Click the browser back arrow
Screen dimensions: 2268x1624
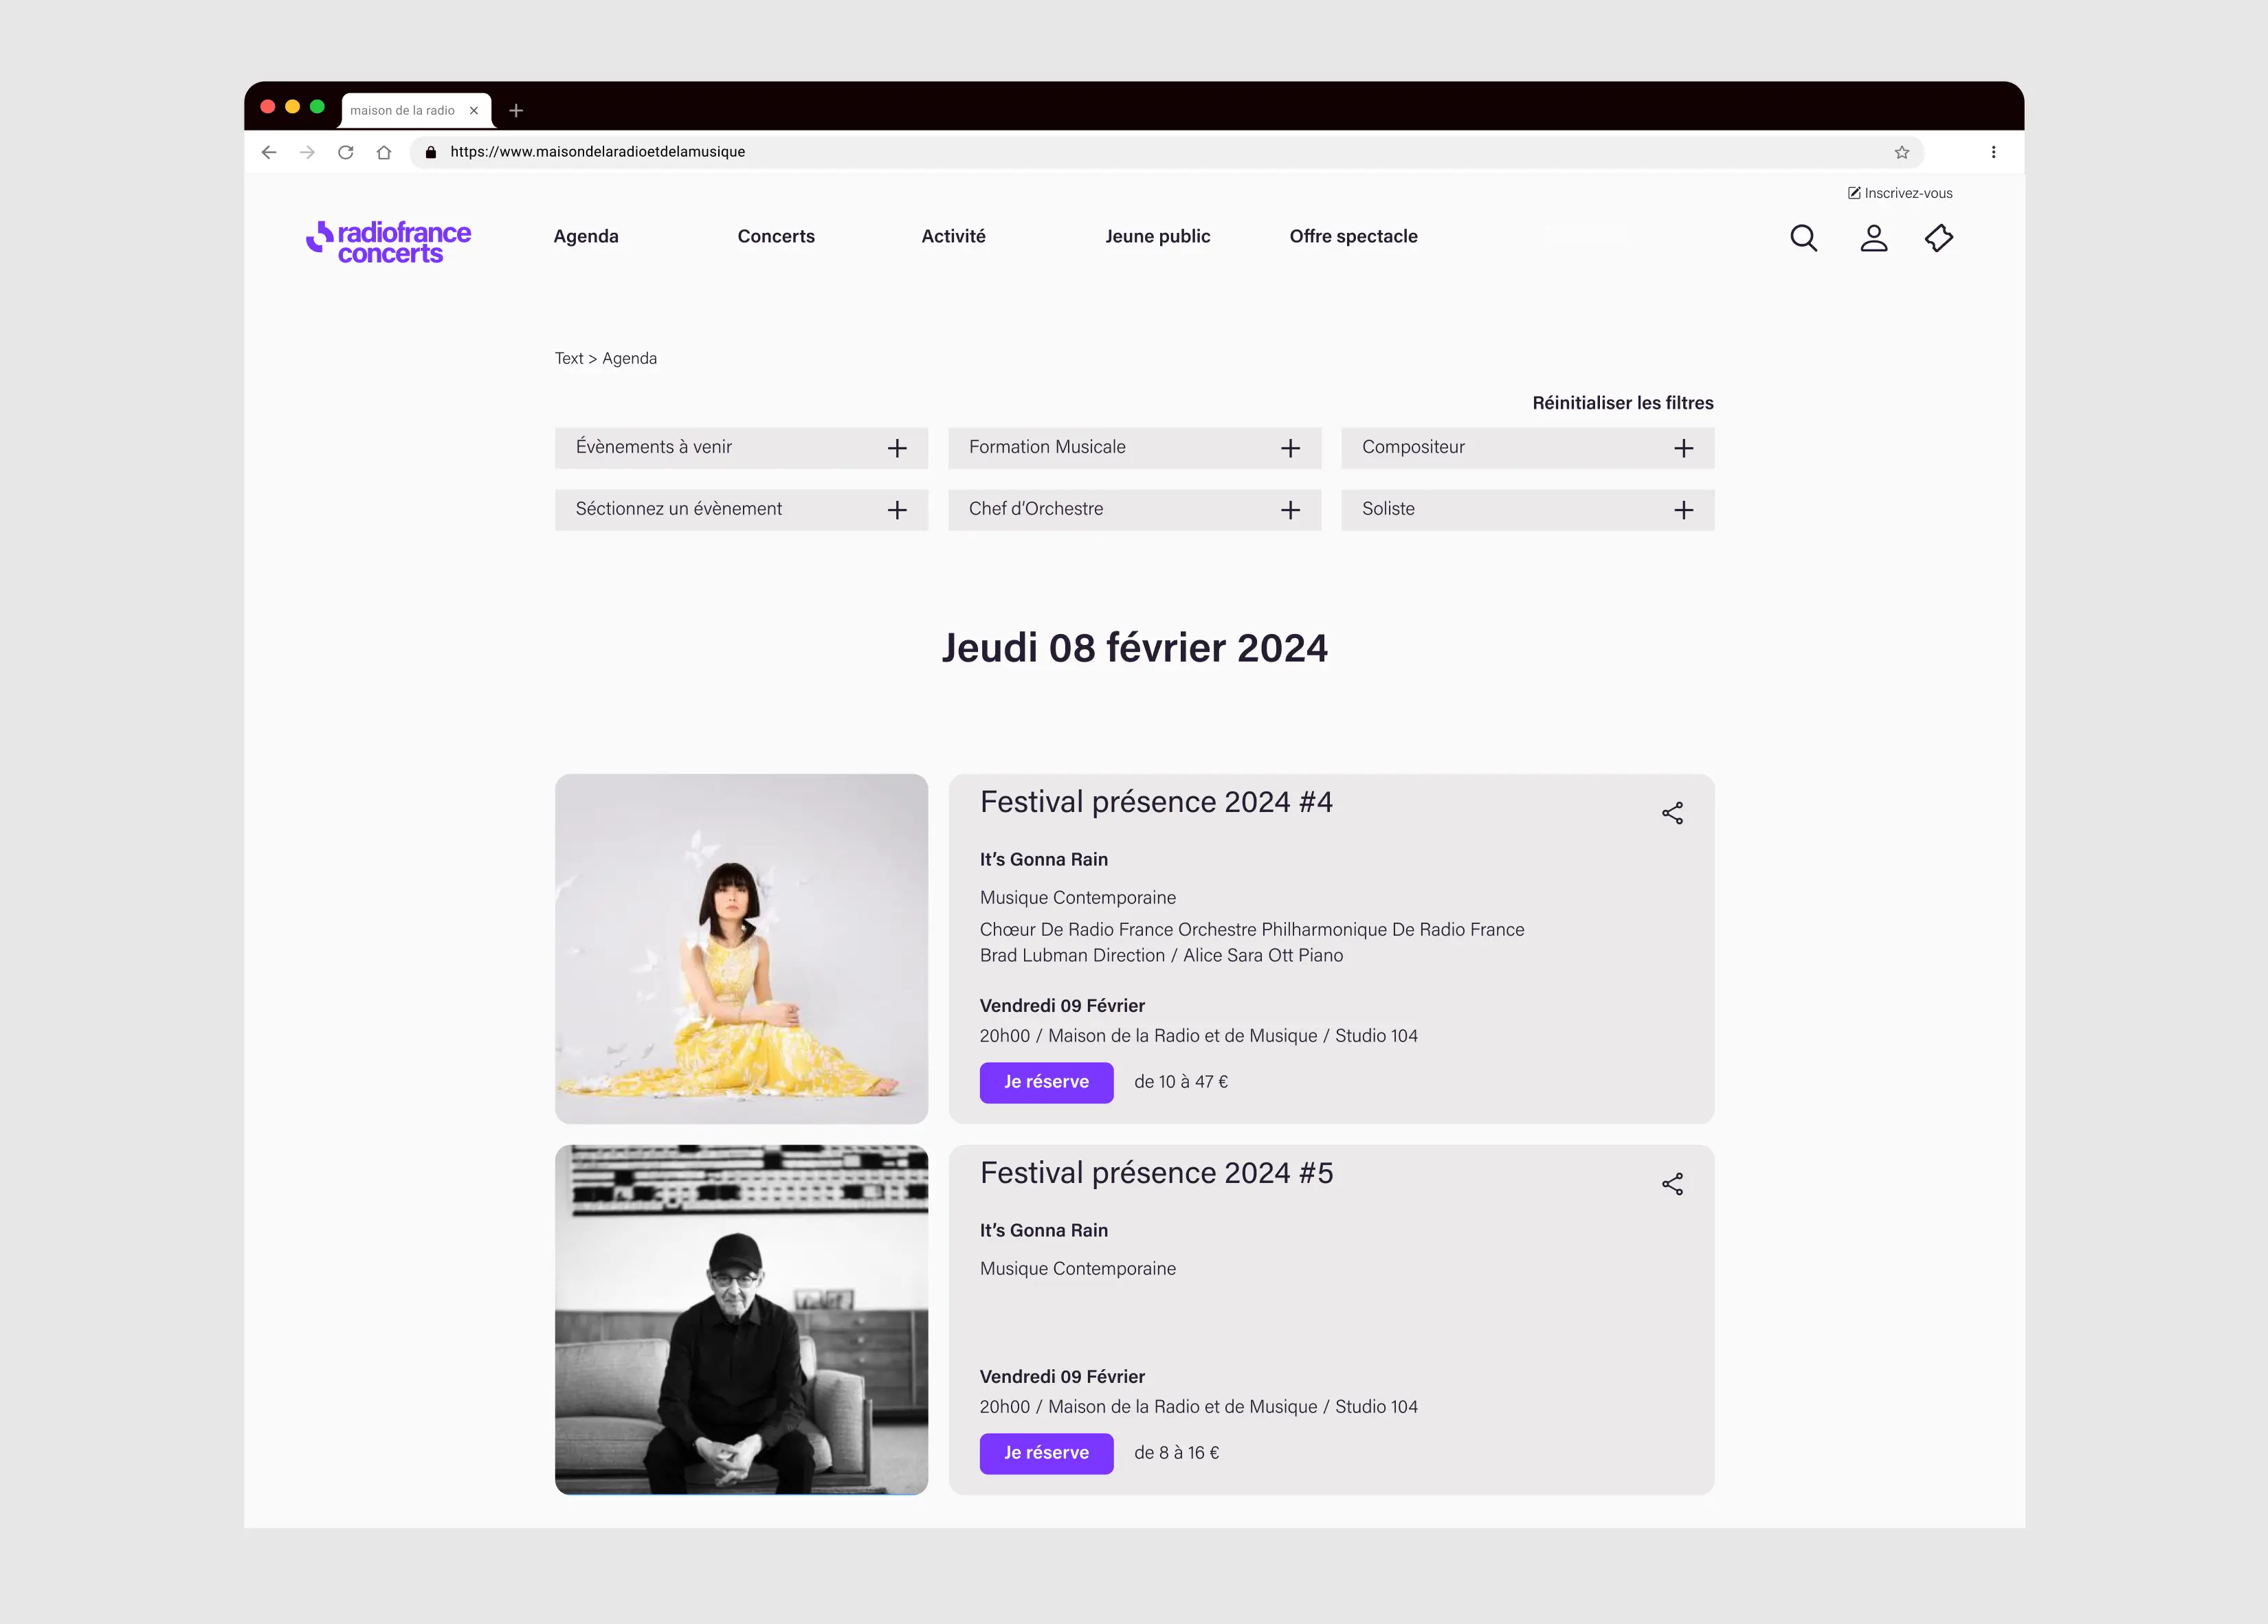(269, 152)
